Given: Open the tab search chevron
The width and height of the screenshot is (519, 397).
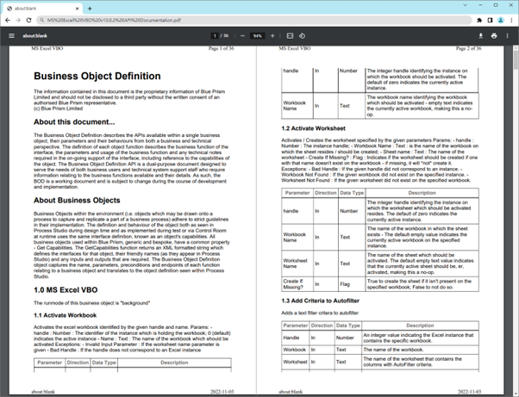Looking at the screenshot, I should [465, 5].
